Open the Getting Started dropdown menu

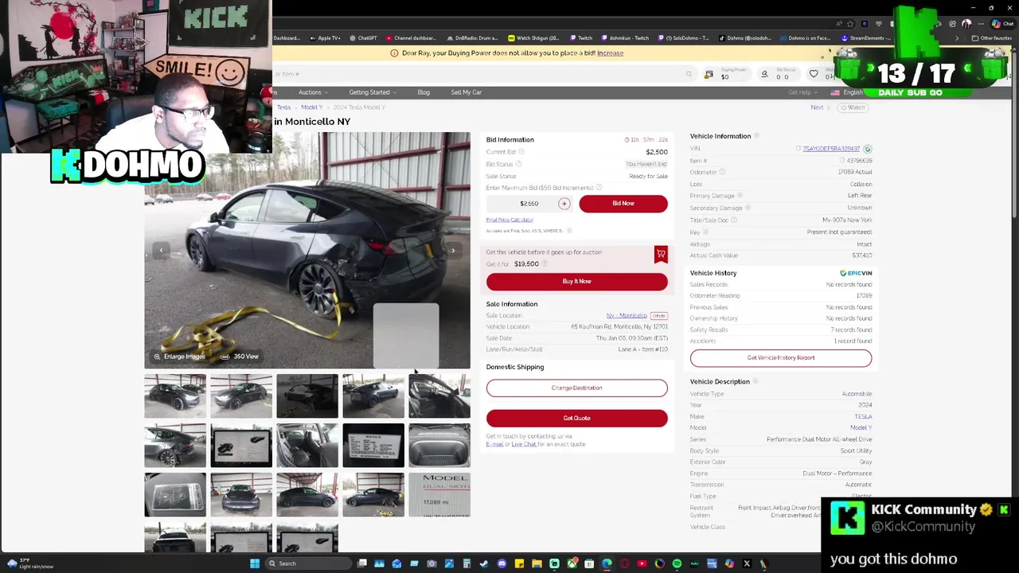(372, 92)
